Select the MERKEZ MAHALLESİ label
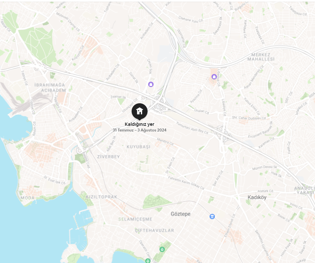The image size is (315, 263). click(261, 57)
